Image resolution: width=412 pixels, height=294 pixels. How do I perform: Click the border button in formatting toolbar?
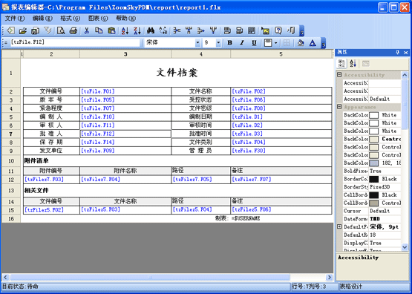tap(268, 43)
